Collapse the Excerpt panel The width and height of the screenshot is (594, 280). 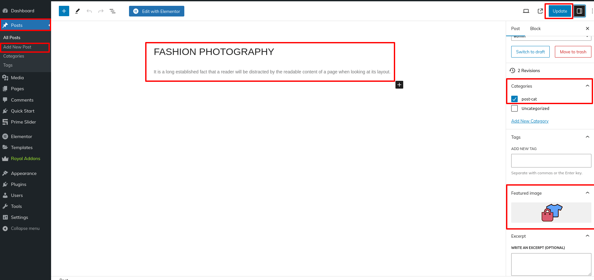[x=587, y=236]
